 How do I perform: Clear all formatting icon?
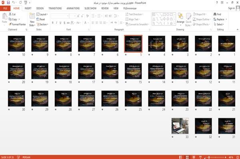[x=87, y=16]
